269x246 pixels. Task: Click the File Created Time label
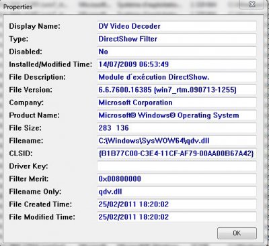[x=40, y=204]
